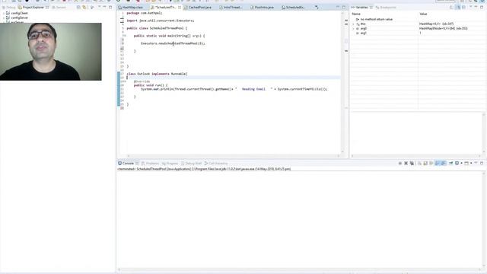Expand the configClient project
This screenshot has width=487, height=274.
click(3, 14)
